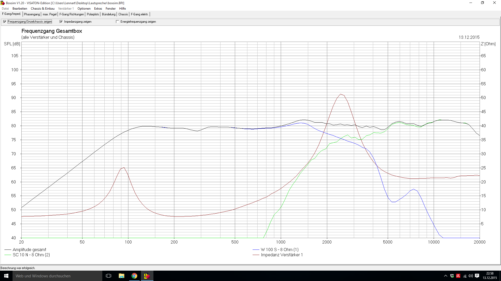
Task: Open Boxsim app in taskbar
Action: coord(147,276)
